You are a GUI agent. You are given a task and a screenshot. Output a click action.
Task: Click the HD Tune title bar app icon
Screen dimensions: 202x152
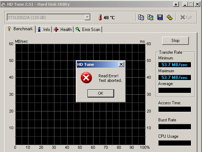coord(4,4)
